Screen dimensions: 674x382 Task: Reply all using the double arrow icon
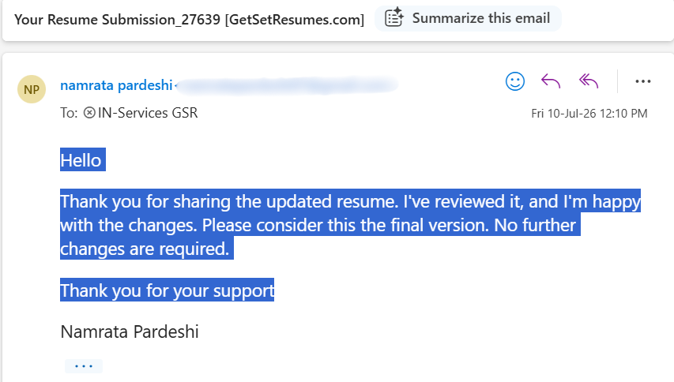589,81
